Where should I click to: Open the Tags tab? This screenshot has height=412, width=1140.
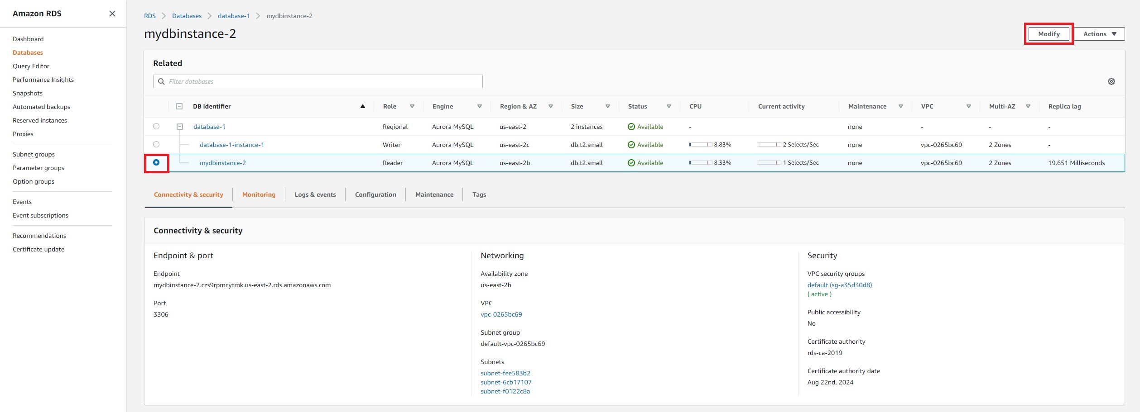[479, 194]
